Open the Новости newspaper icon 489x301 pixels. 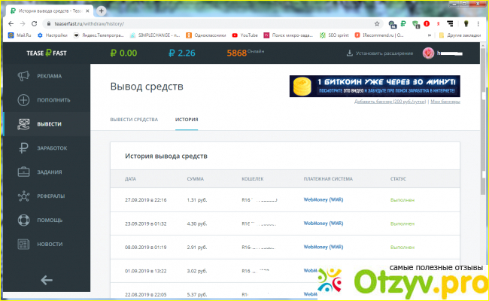(x=23, y=244)
